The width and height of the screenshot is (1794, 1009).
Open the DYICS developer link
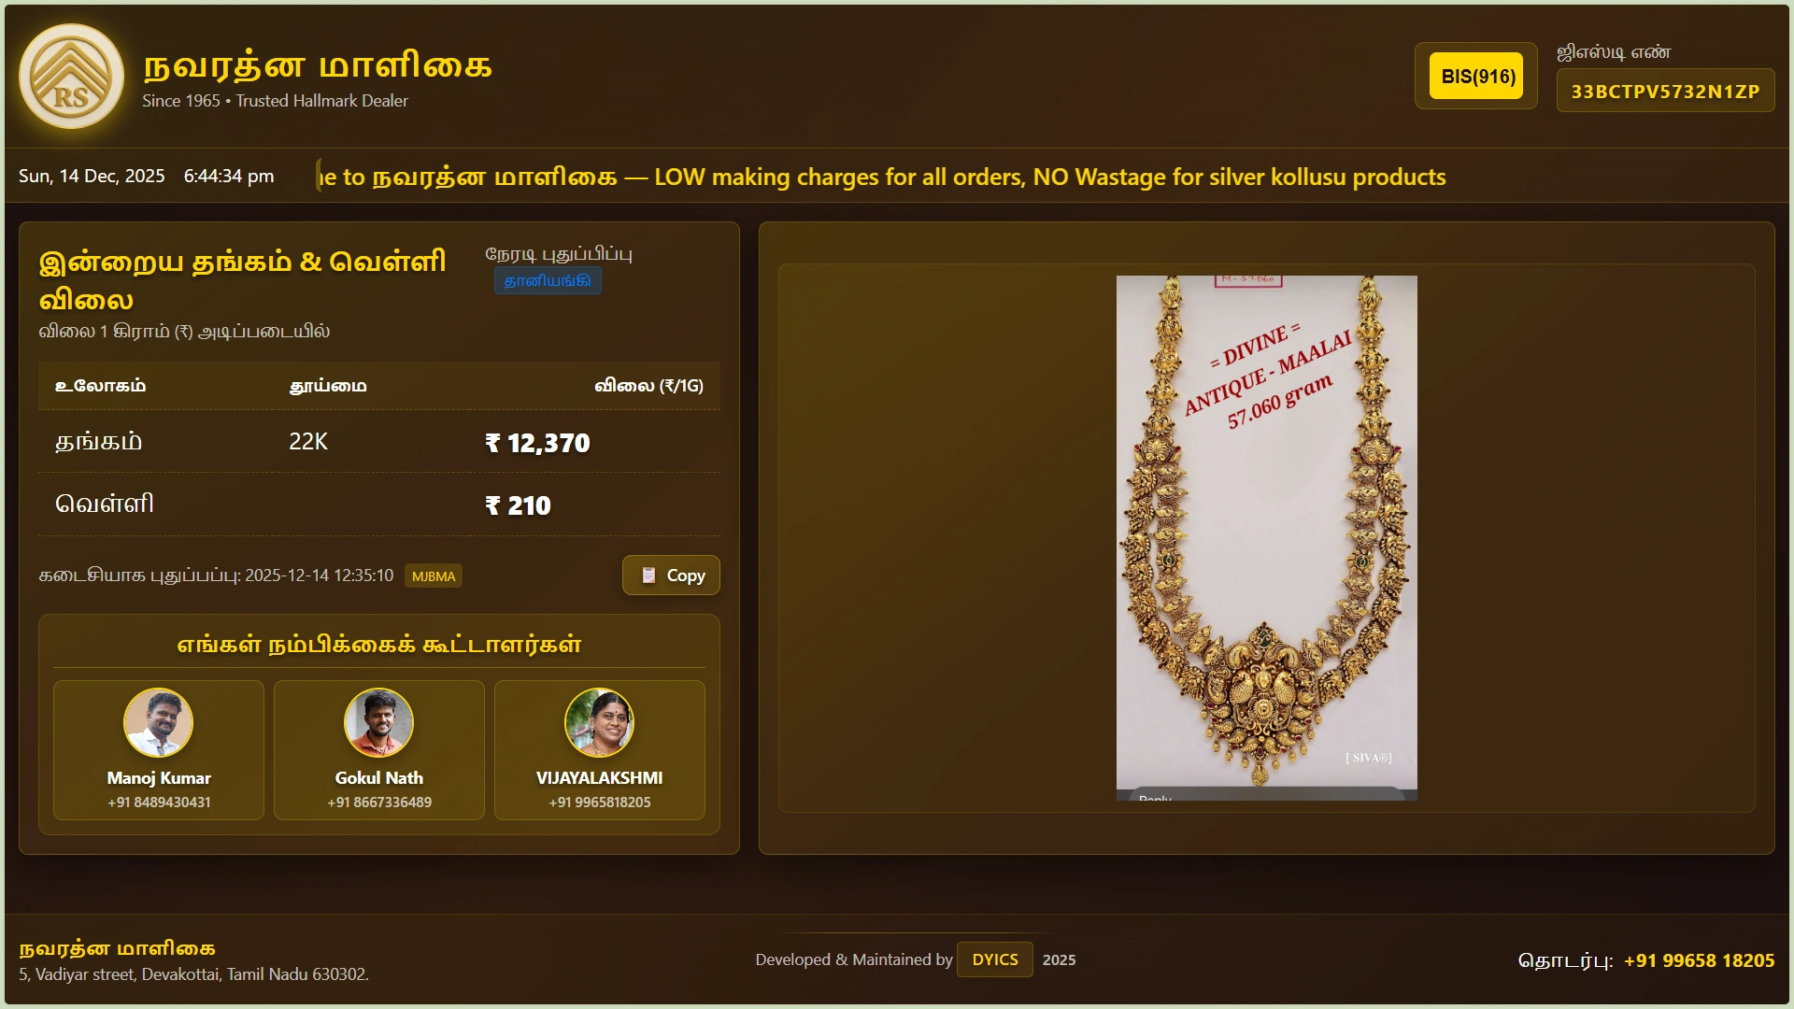pyautogui.click(x=995, y=959)
